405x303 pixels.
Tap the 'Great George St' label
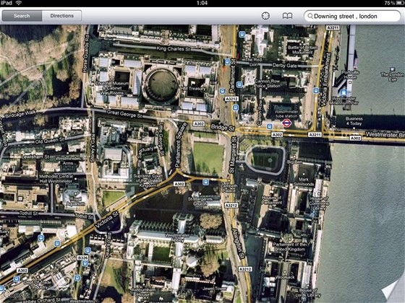pyautogui.click(x=124, y=114)
